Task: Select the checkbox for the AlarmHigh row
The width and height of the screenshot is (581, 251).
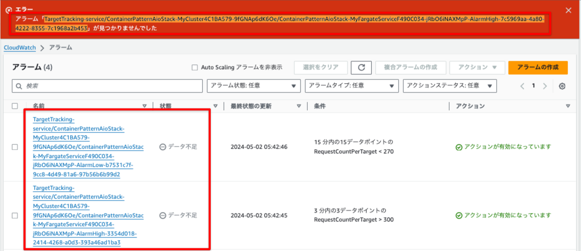Action: click(15, 215)
